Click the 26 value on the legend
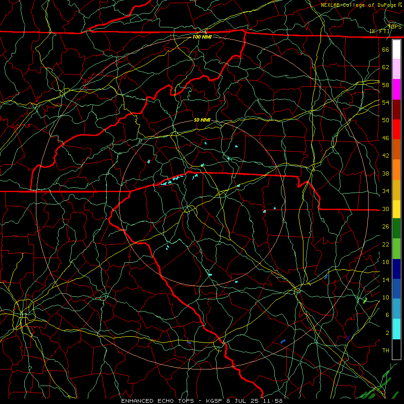 [386, 227]
